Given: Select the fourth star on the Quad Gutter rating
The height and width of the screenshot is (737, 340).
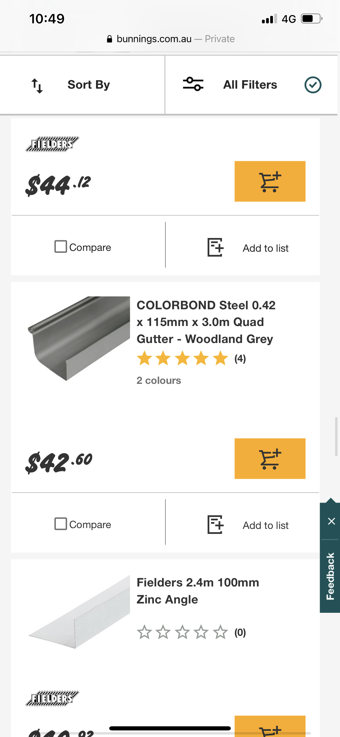Looking at the screenshot, I should coord(201,358).
